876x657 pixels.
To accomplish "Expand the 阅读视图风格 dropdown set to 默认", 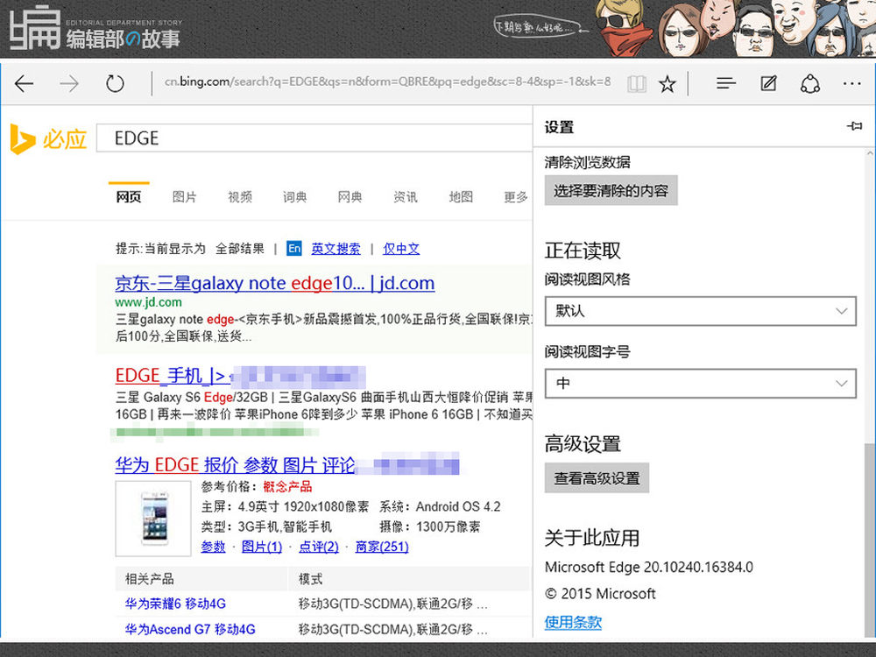I will pyautogui.click(x=700, y=311).
